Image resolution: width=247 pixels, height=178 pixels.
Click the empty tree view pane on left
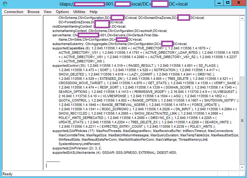pos(22,93)
